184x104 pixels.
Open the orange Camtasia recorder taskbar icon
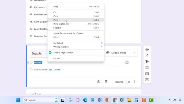click(x=144, y=100)
